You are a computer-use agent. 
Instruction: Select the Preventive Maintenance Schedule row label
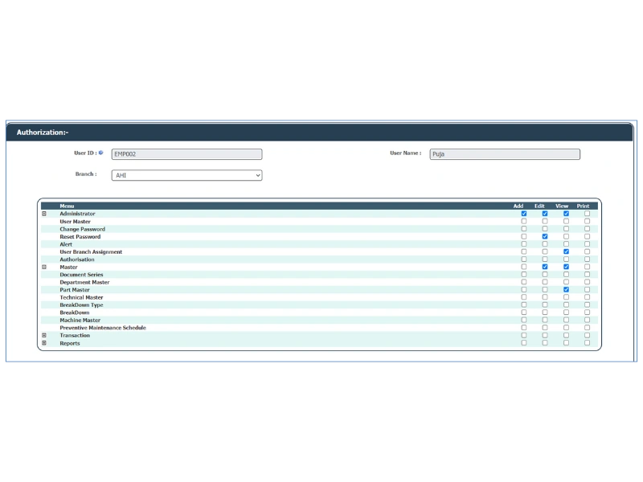click(x=103, y=328)
